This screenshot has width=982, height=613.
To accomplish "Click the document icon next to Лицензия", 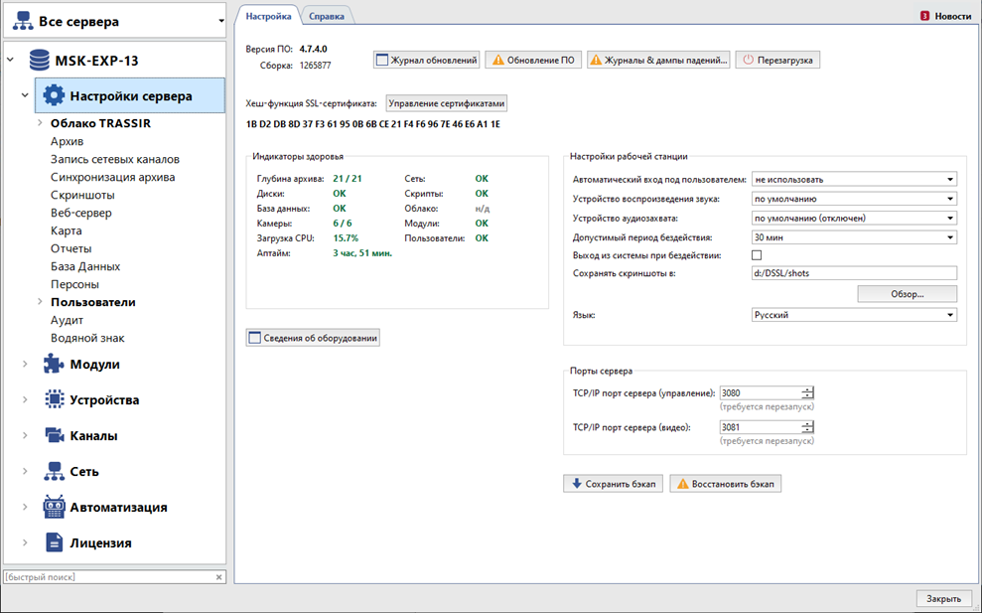I will pos(54,543).
